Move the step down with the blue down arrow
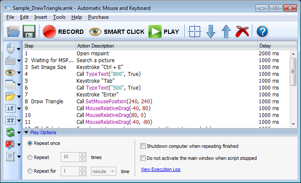This screenshot has width=301, height=183. 210,32
